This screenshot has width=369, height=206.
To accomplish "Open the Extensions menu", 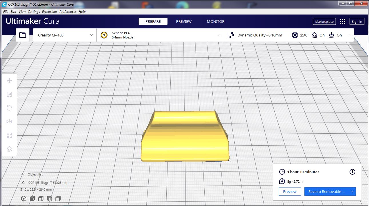I will 50,12.
